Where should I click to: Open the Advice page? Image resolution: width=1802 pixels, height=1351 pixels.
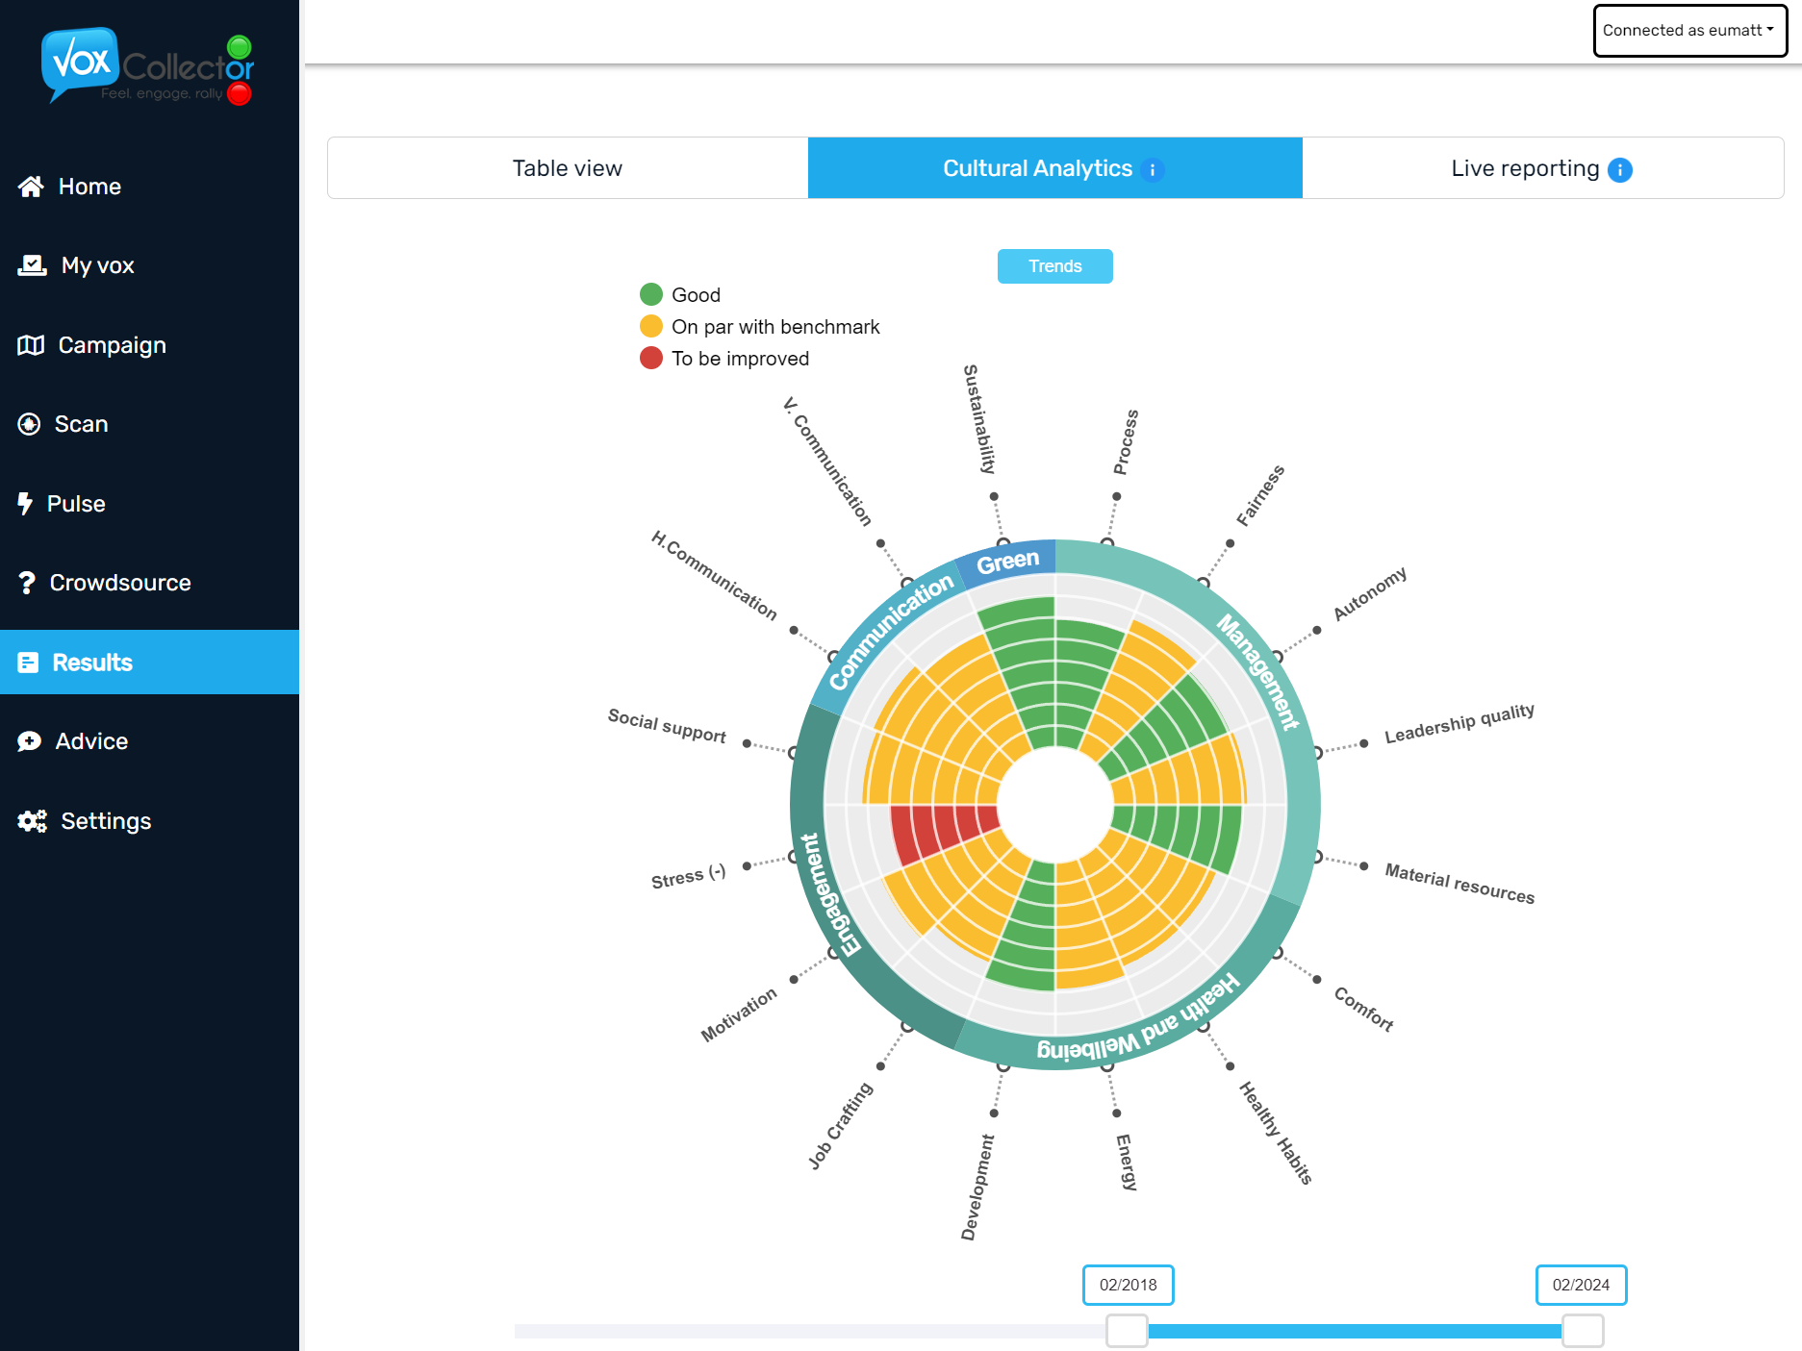pos(149,741)
